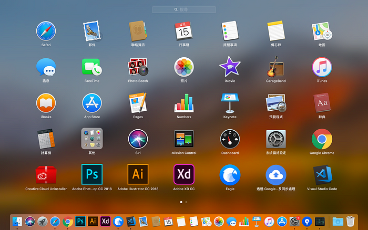Launch the Calculator app
The height and width of the screenshot is (230, 368).
tap(46, 139)
